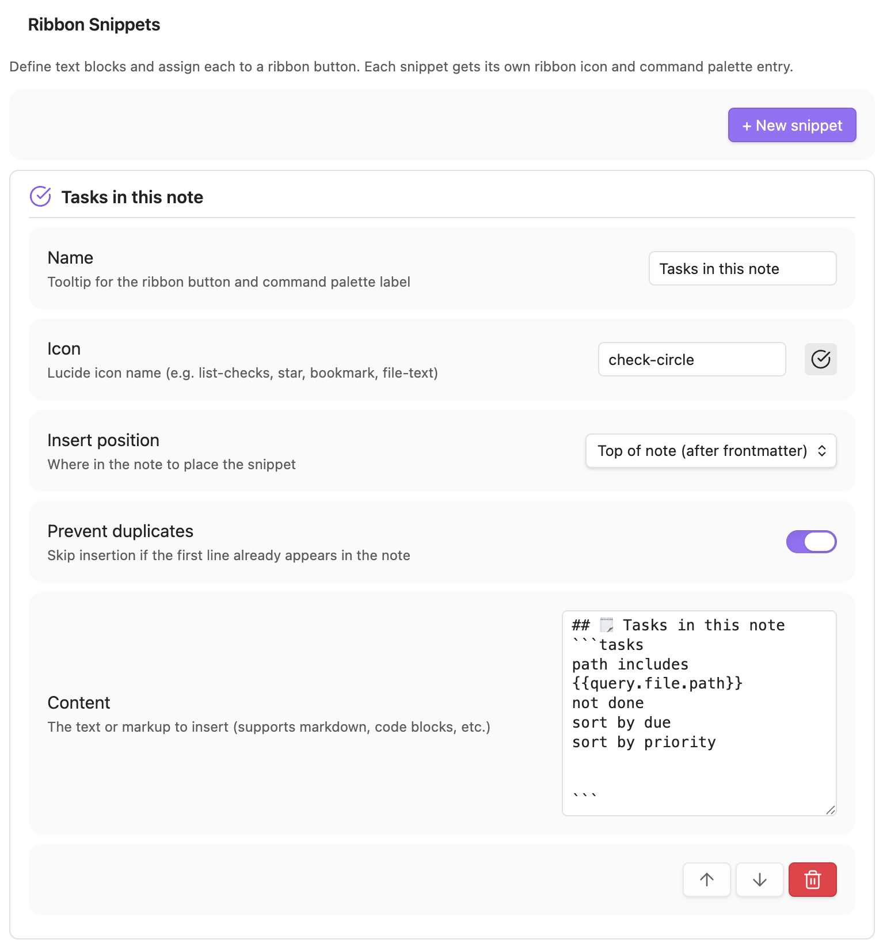Click the Icon setting label
883x951 pixels.
64,349
